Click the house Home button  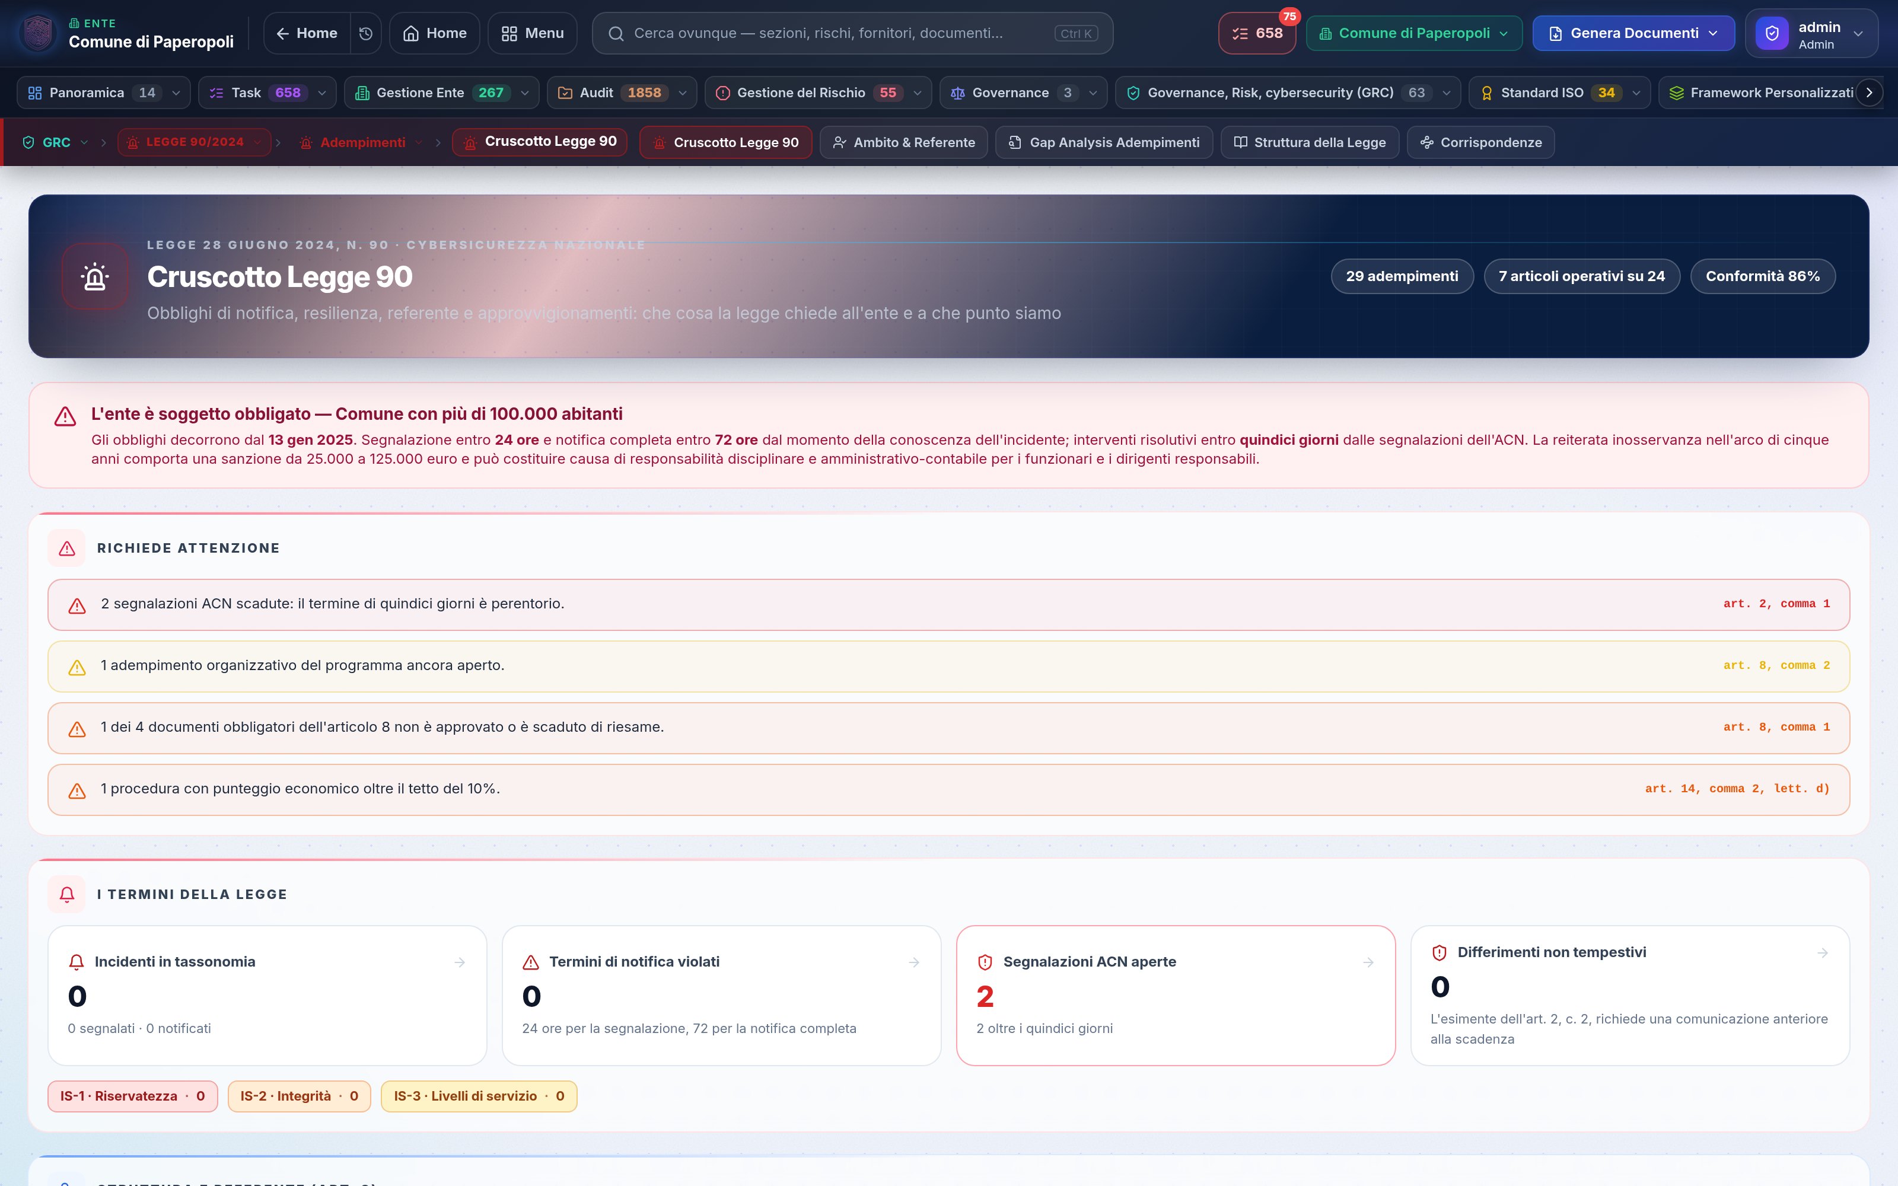435,33
